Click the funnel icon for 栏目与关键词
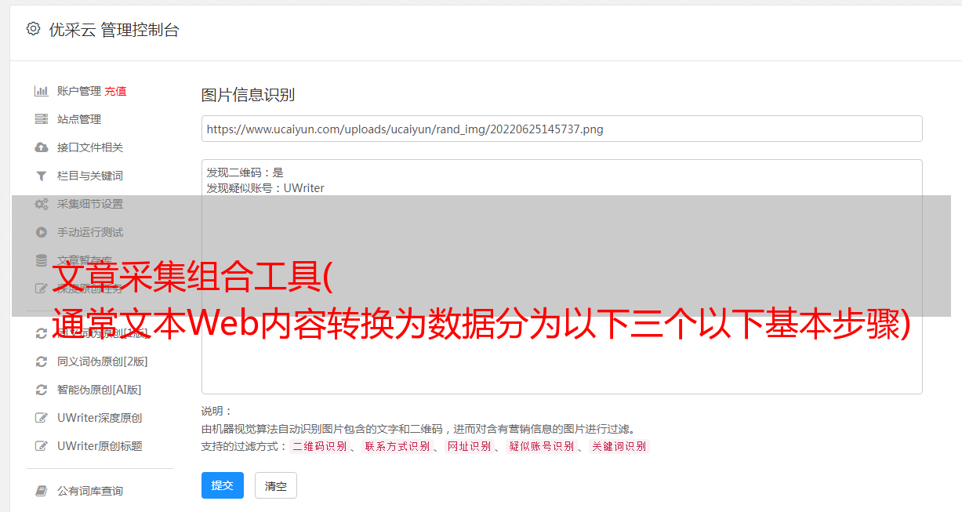 [42, 176]
